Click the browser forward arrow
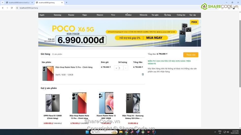The width and height of the screenshot is (241, 135). [x=7, y=8]
